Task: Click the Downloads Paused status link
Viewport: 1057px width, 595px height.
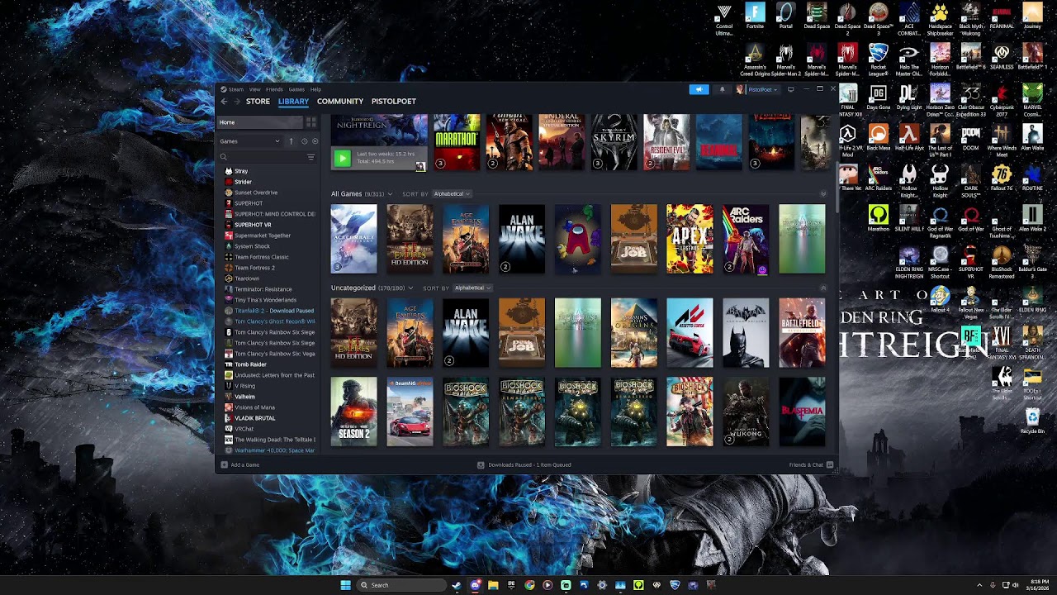Action: point(529,464)
